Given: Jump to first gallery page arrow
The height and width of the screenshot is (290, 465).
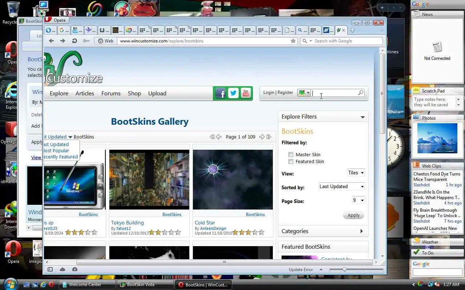Looking at the screenshot, I should pos(212,137).
